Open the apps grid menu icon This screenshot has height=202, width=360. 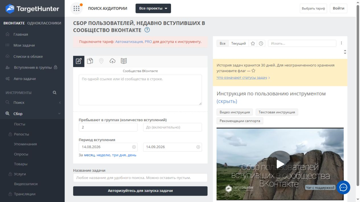click(x=77, y=8)
